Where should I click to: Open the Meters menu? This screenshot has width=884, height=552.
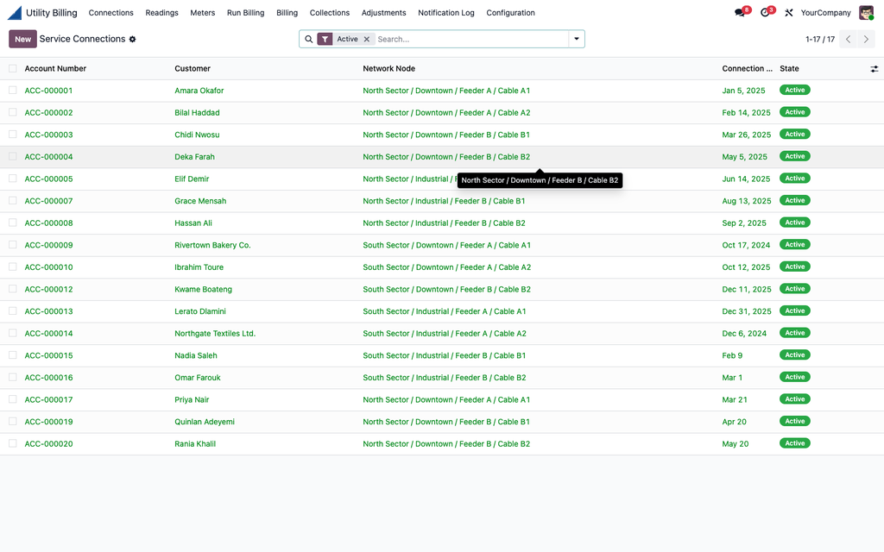pos(202,12)
